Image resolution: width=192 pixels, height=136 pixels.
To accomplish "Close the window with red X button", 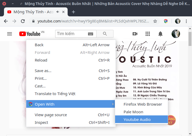I will 4,4.
